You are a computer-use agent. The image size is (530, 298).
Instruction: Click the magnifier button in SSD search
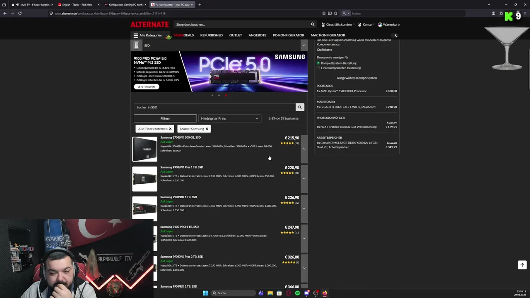pos(300,107)
